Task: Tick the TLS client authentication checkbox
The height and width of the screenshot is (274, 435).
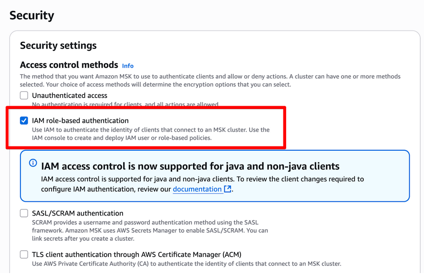Action: coord(24,254)
